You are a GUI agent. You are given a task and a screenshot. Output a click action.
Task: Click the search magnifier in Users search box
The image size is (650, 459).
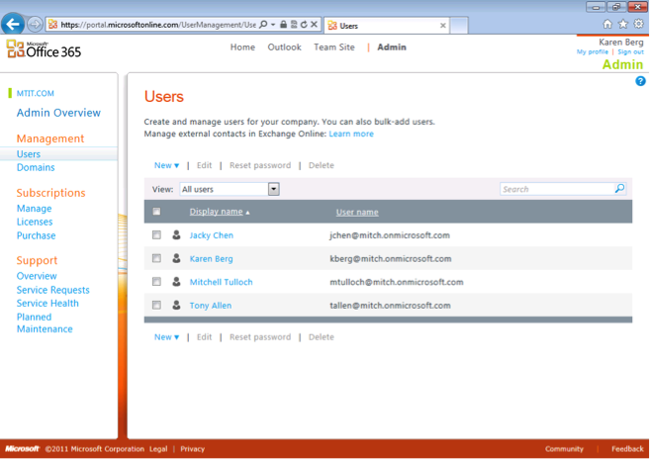pyautogui.click(x=619, y=189)
